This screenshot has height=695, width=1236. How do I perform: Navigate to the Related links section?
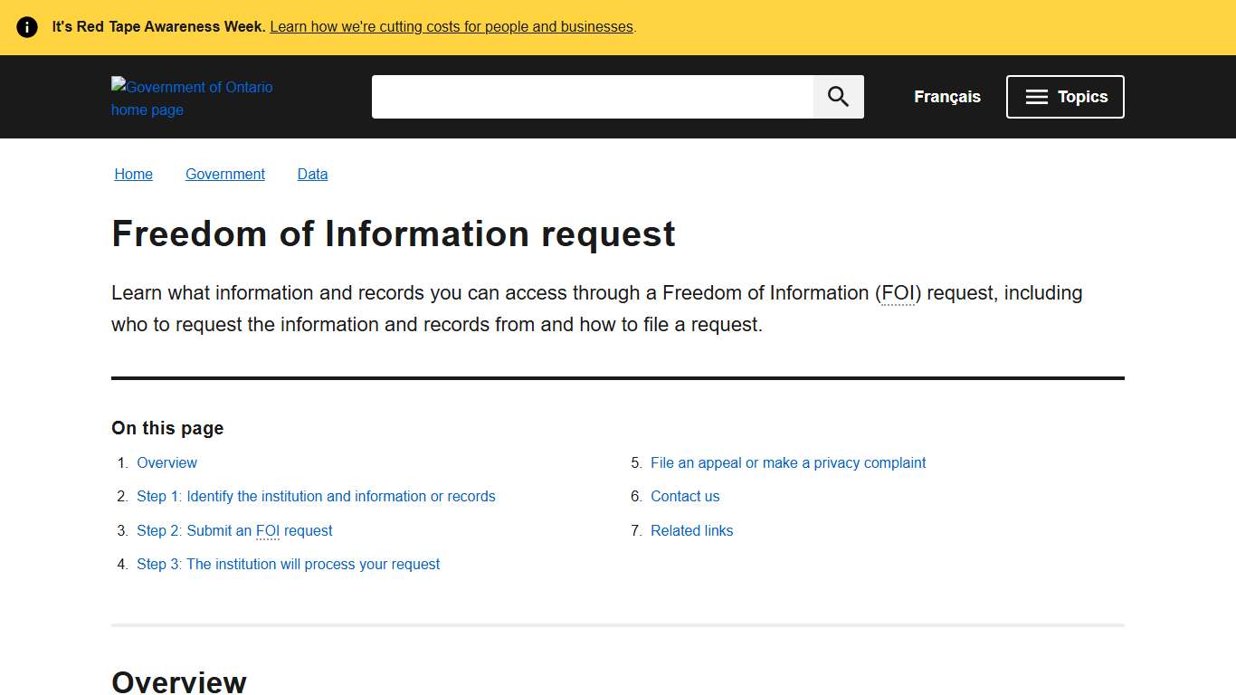point(691,530)
